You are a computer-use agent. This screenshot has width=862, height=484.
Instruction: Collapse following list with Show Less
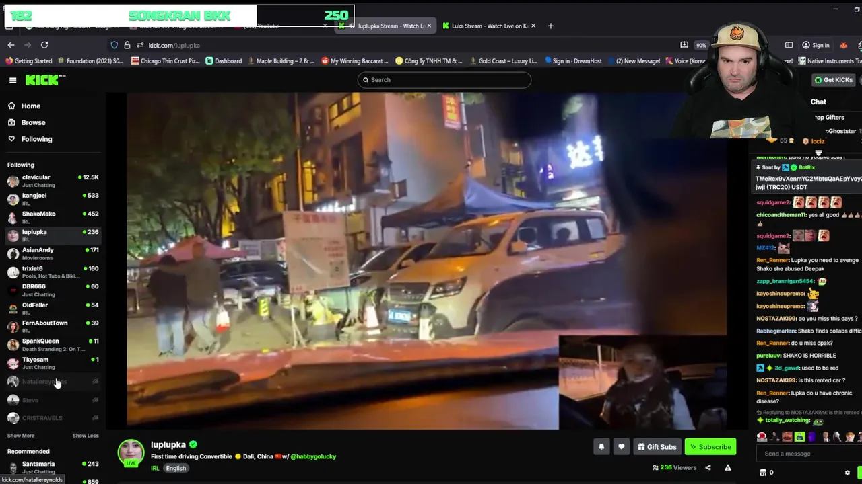click(x=86, y=436)
